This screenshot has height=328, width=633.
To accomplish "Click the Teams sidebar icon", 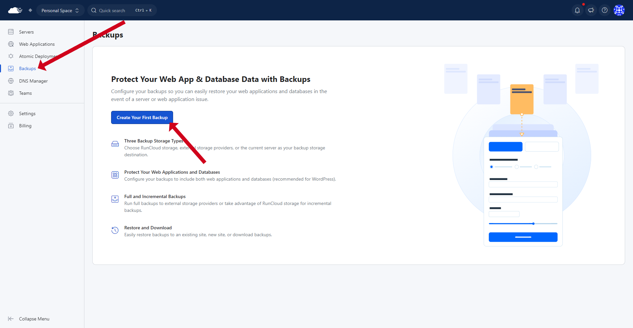I will (11, 93).
